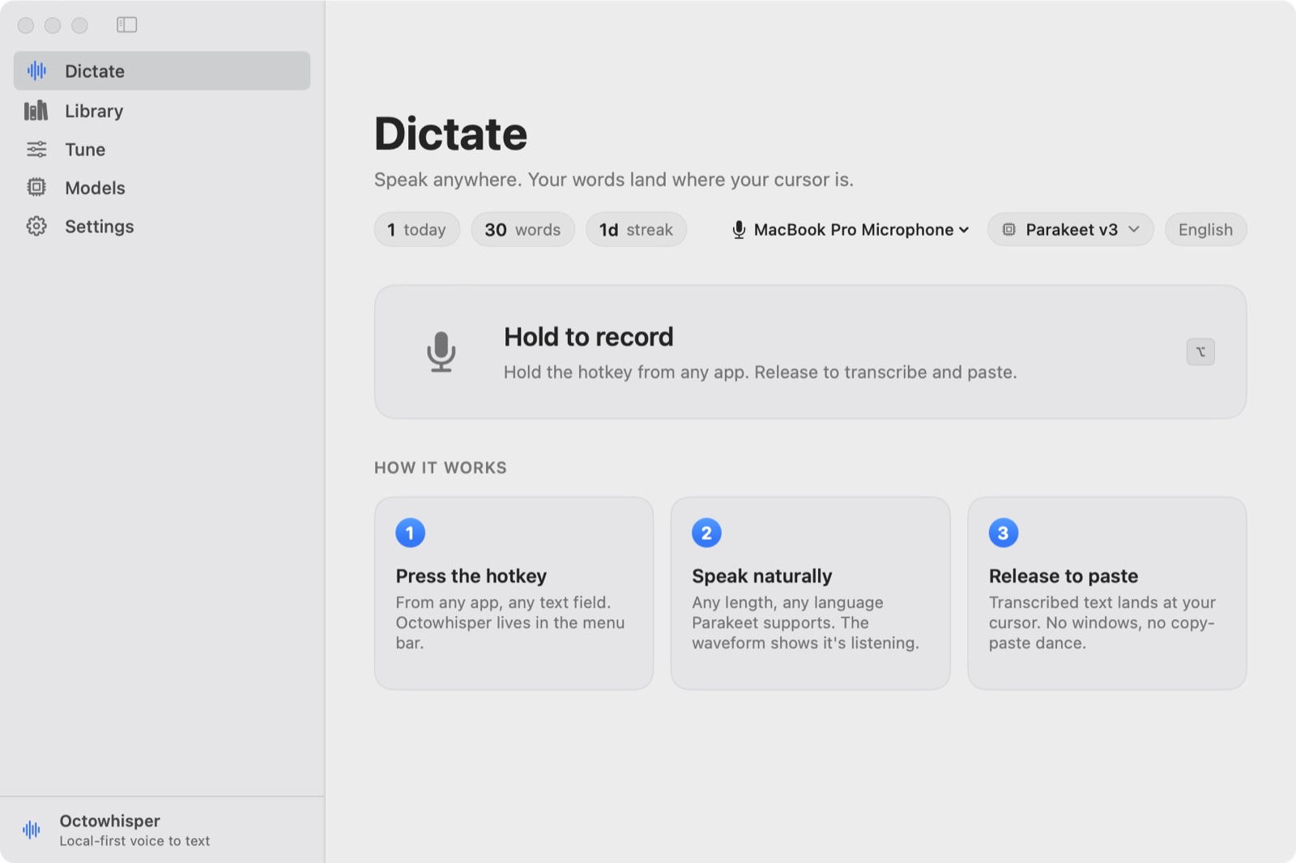Click the Tune sliders icon

(36, 149)
